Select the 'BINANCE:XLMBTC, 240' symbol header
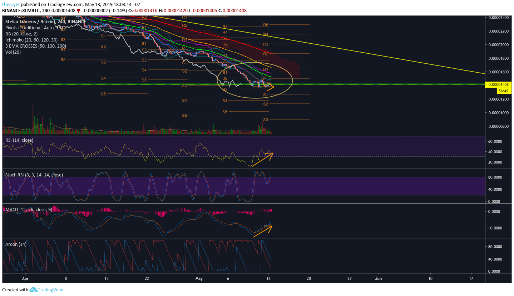 point(26,11)
